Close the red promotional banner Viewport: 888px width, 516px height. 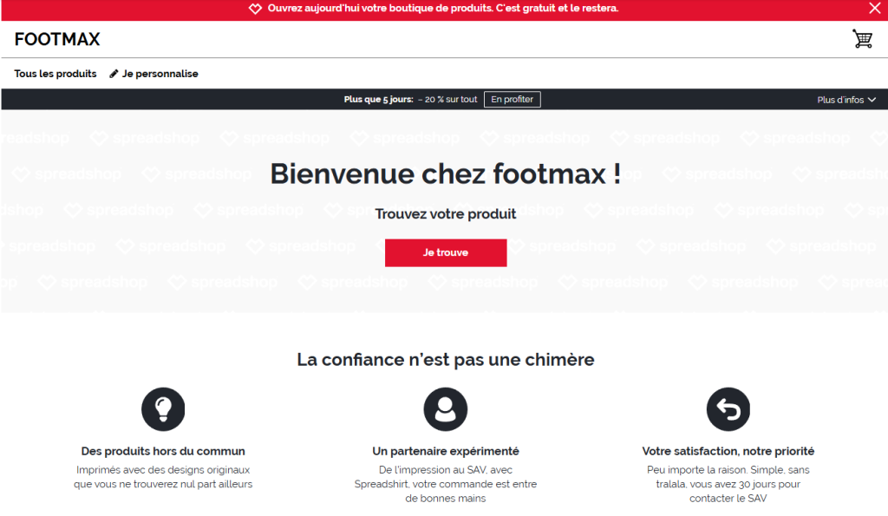874,8
